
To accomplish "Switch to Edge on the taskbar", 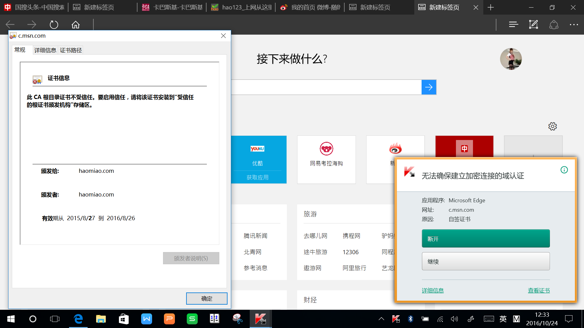I will [78, 319].
